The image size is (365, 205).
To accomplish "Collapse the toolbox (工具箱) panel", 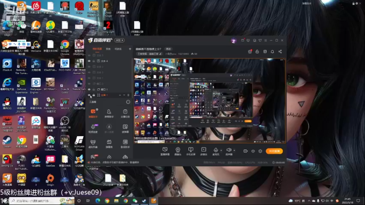I will tap(128, 102).
